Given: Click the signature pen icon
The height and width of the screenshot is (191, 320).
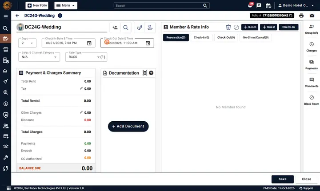Looking at the screenshot, I should tap(140, 28).
